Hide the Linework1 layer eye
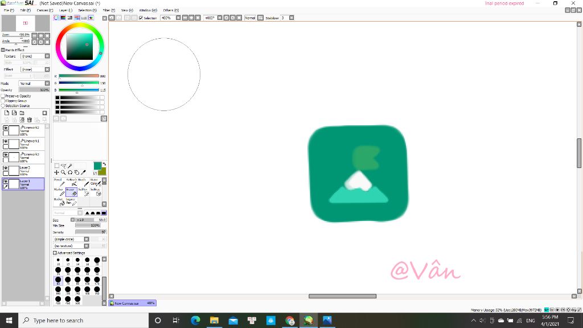Image resolution: width=583 pixels, height=328 pixels. click(6, 141)
